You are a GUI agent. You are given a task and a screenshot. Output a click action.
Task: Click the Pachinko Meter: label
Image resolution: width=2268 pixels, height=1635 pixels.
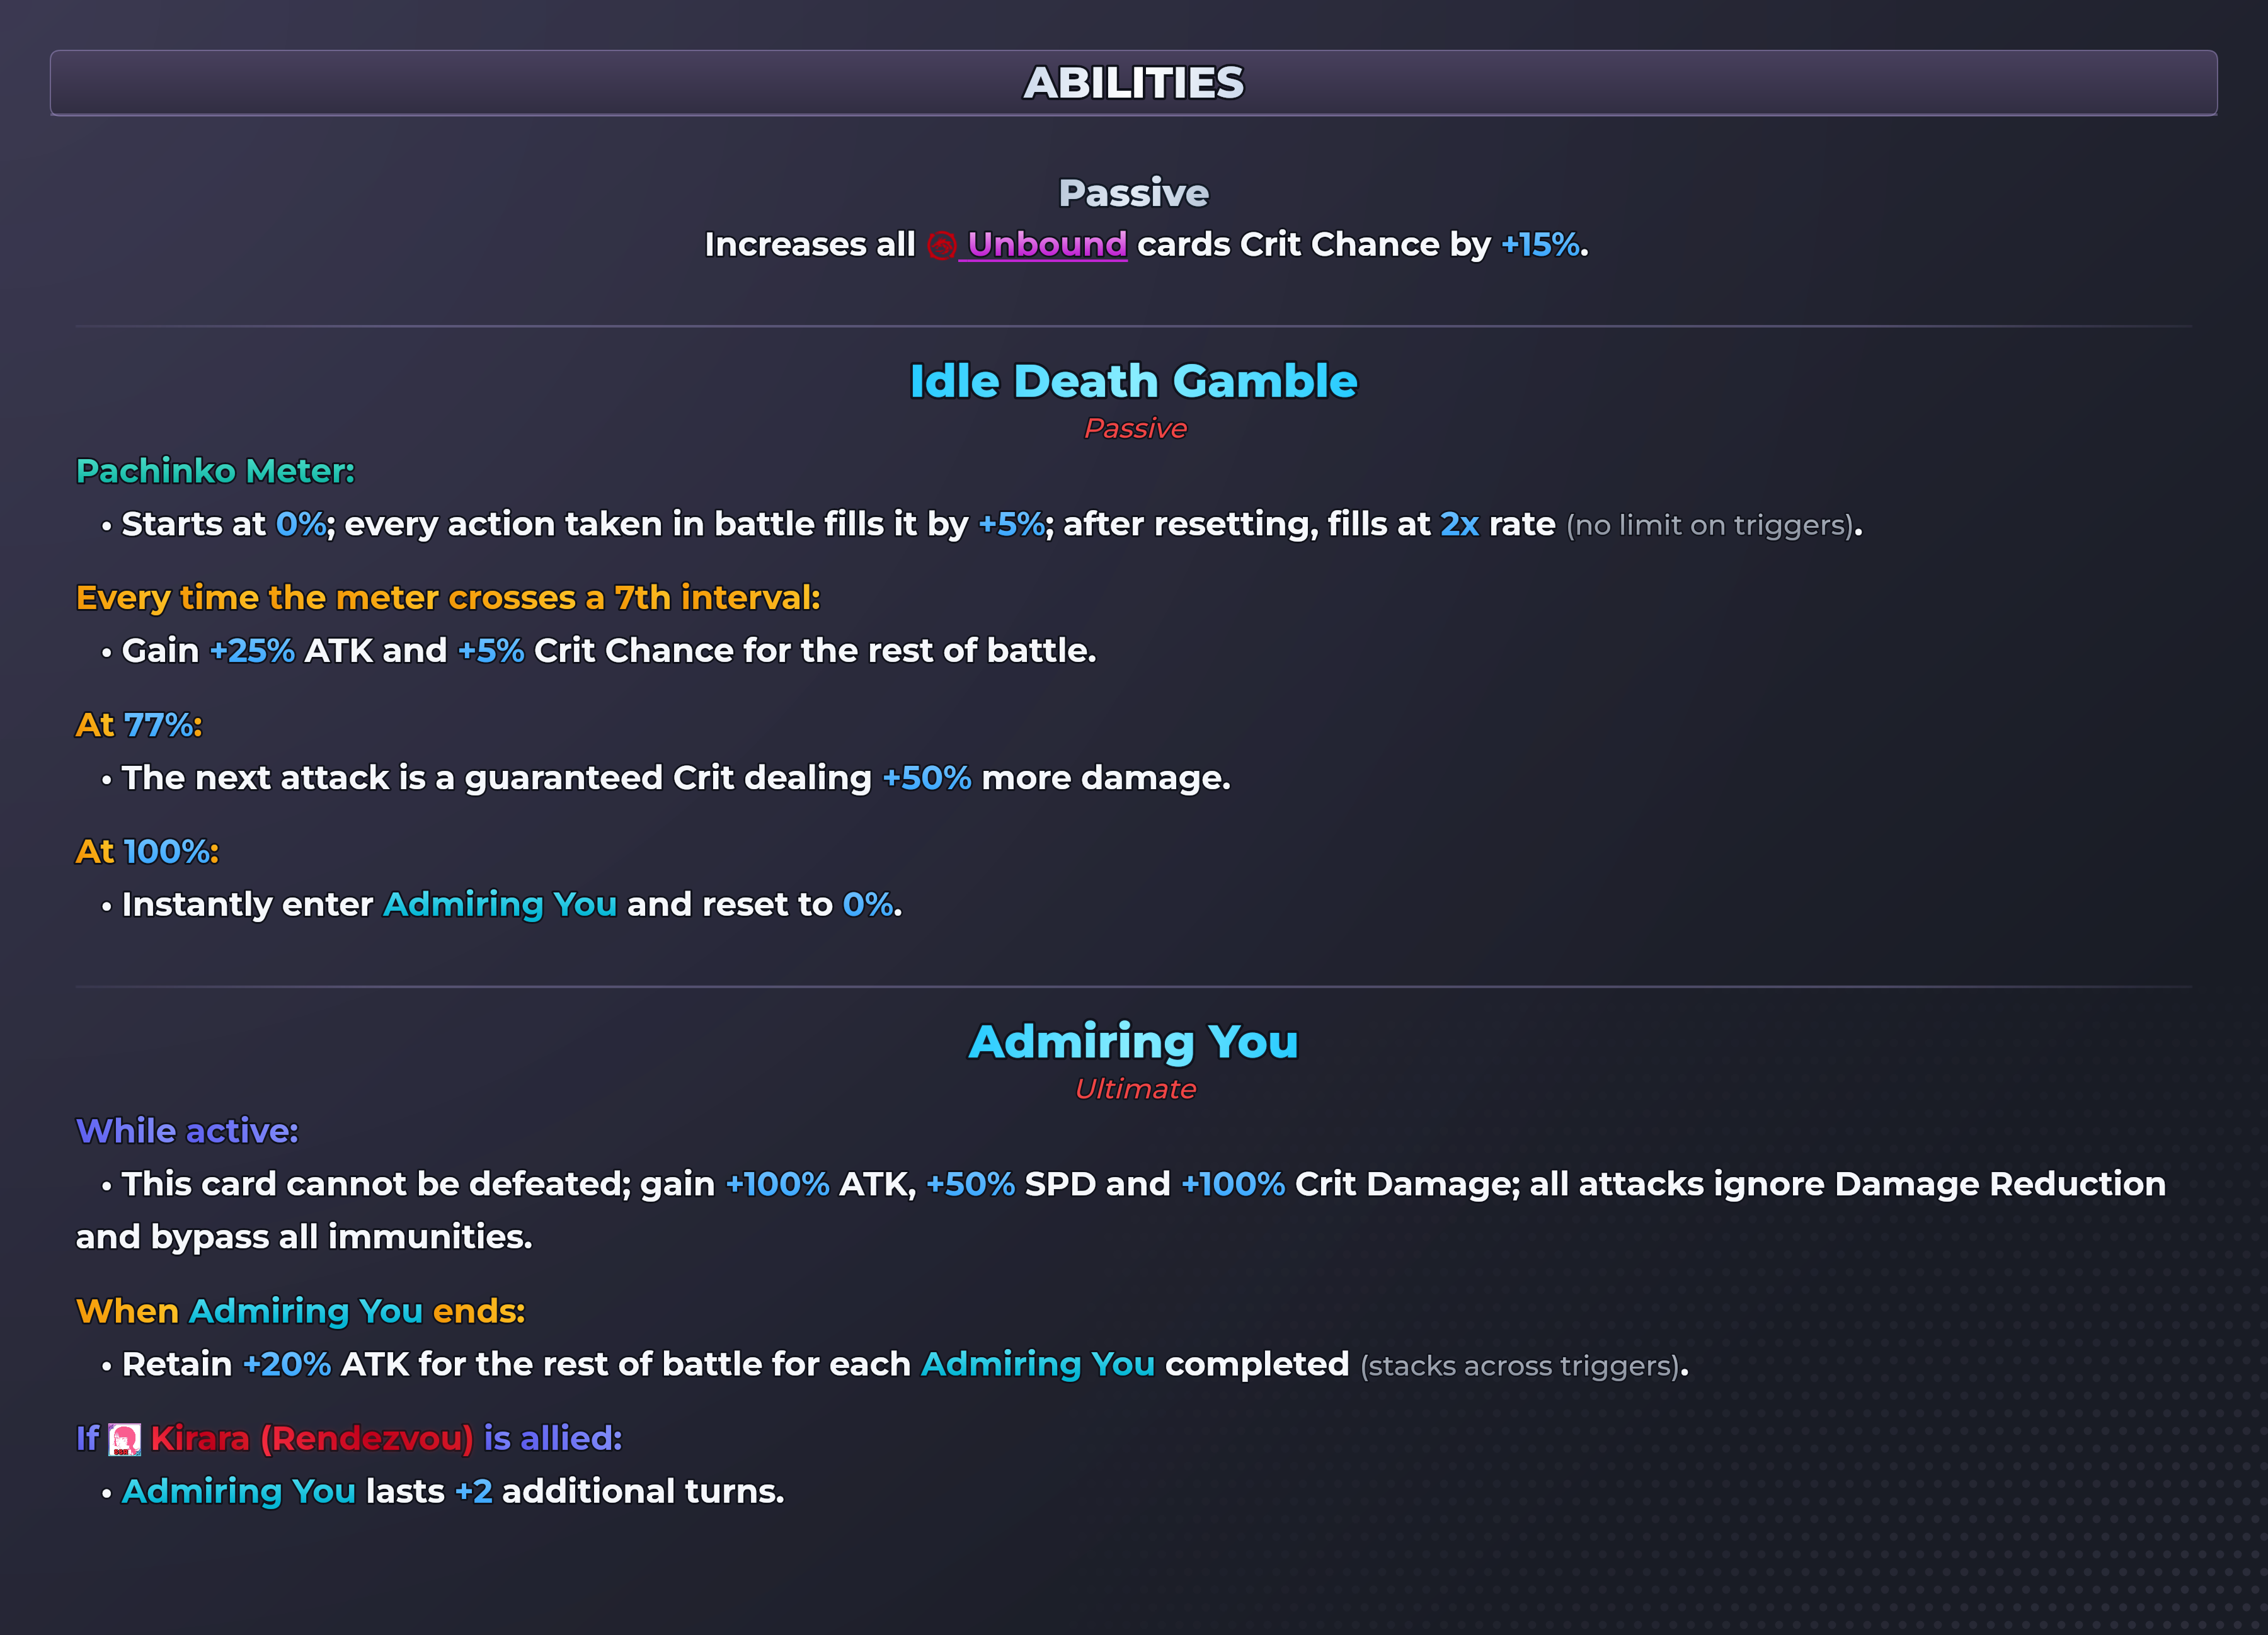tap(215, 471)
